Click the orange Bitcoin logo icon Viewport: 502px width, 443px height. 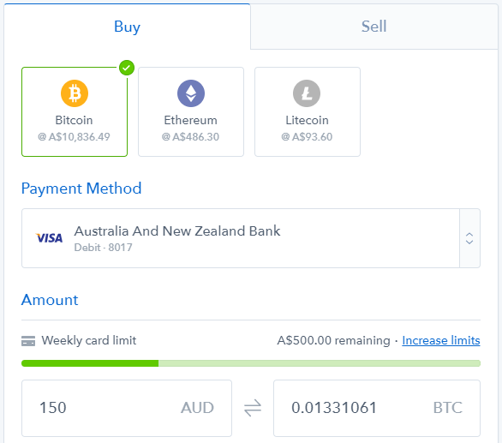[75, 93]
